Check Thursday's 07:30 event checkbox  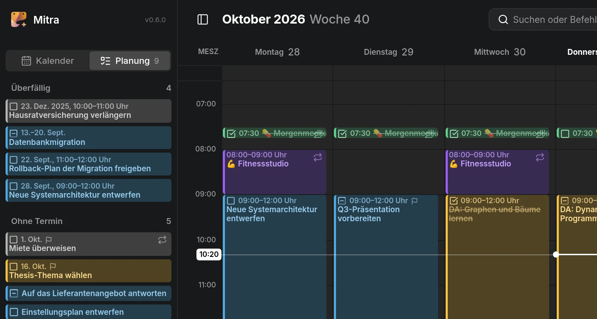coord(565,133)
